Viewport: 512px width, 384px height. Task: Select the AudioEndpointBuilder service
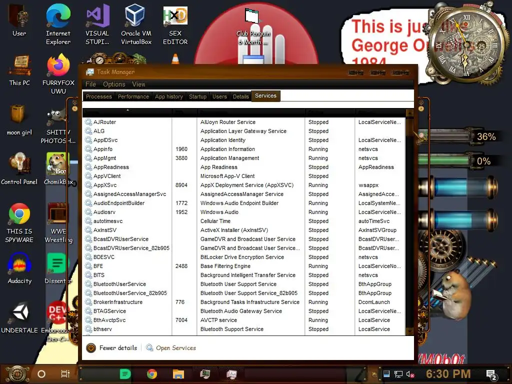click(x=243, y=203)
